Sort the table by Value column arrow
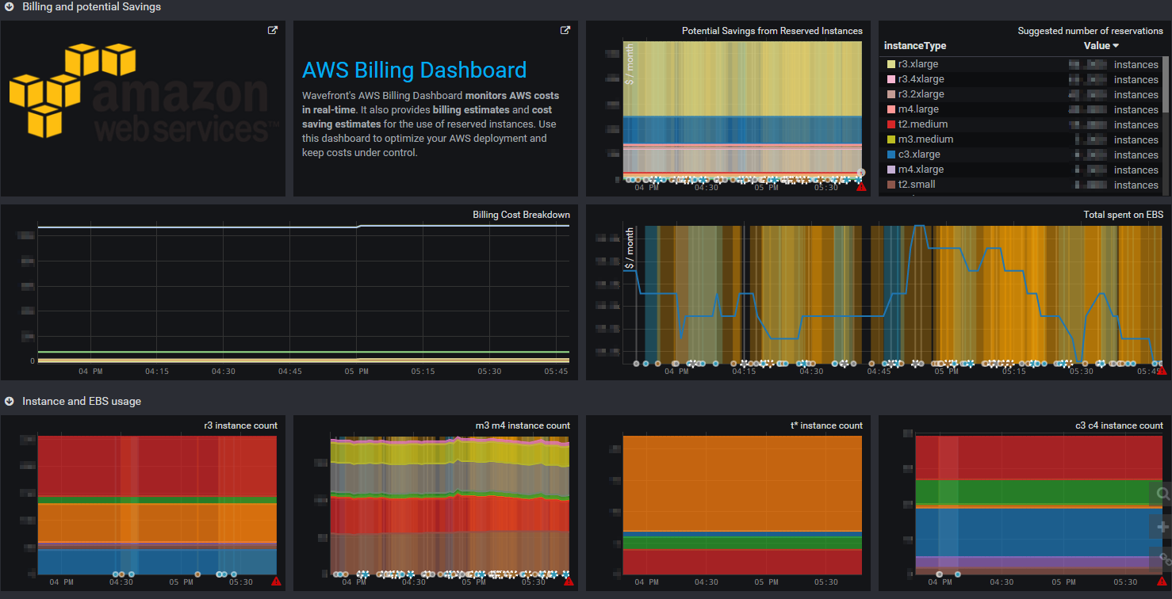The image size is (1172, 599). [1116, 46]
